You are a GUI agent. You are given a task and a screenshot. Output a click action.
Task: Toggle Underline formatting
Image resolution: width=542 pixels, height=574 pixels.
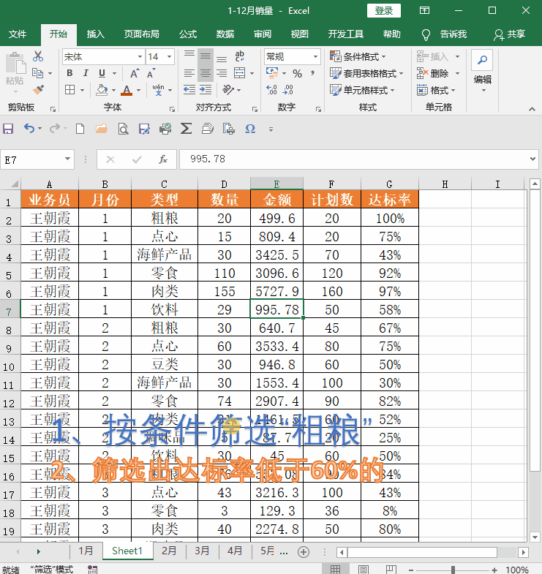click(102, 73)
